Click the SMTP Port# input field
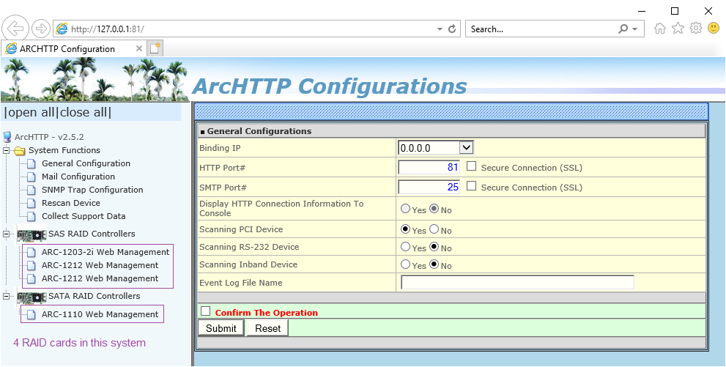This screenshot has width=726, height=367. tap(429, 187)
